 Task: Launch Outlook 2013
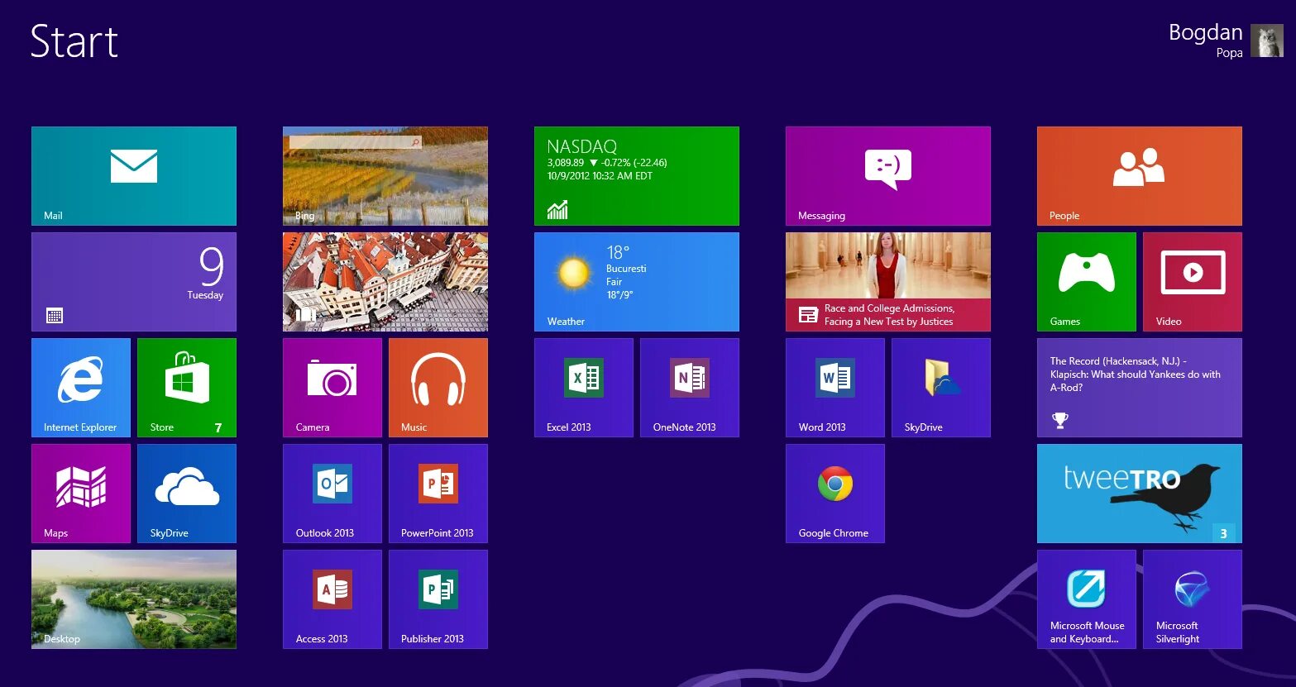click(x=332, y=494)
